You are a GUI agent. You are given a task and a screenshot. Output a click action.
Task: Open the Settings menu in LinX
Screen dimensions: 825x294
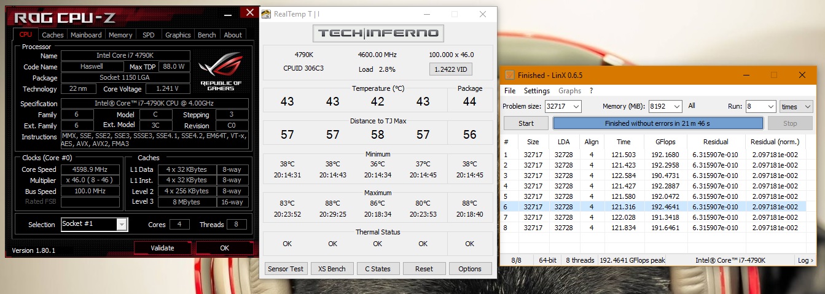click(537, 91)
